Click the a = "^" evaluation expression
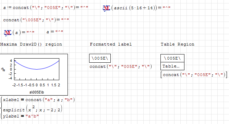Image resolution: width=229 pixels, height=124 pixels. pos(55,32)
